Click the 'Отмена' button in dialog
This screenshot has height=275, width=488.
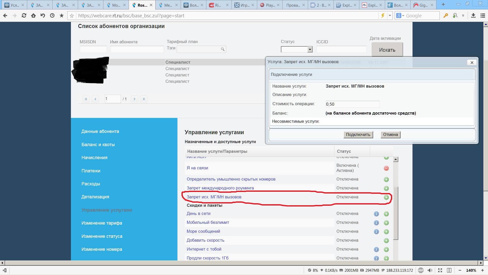click(390, 135)
